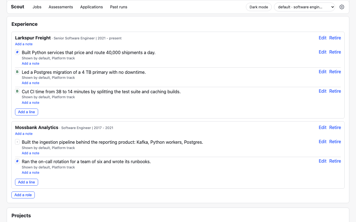This screenshot has width=356, height=222.
Task: Edit the Larkspur Freight role
Action: point(322,38)
